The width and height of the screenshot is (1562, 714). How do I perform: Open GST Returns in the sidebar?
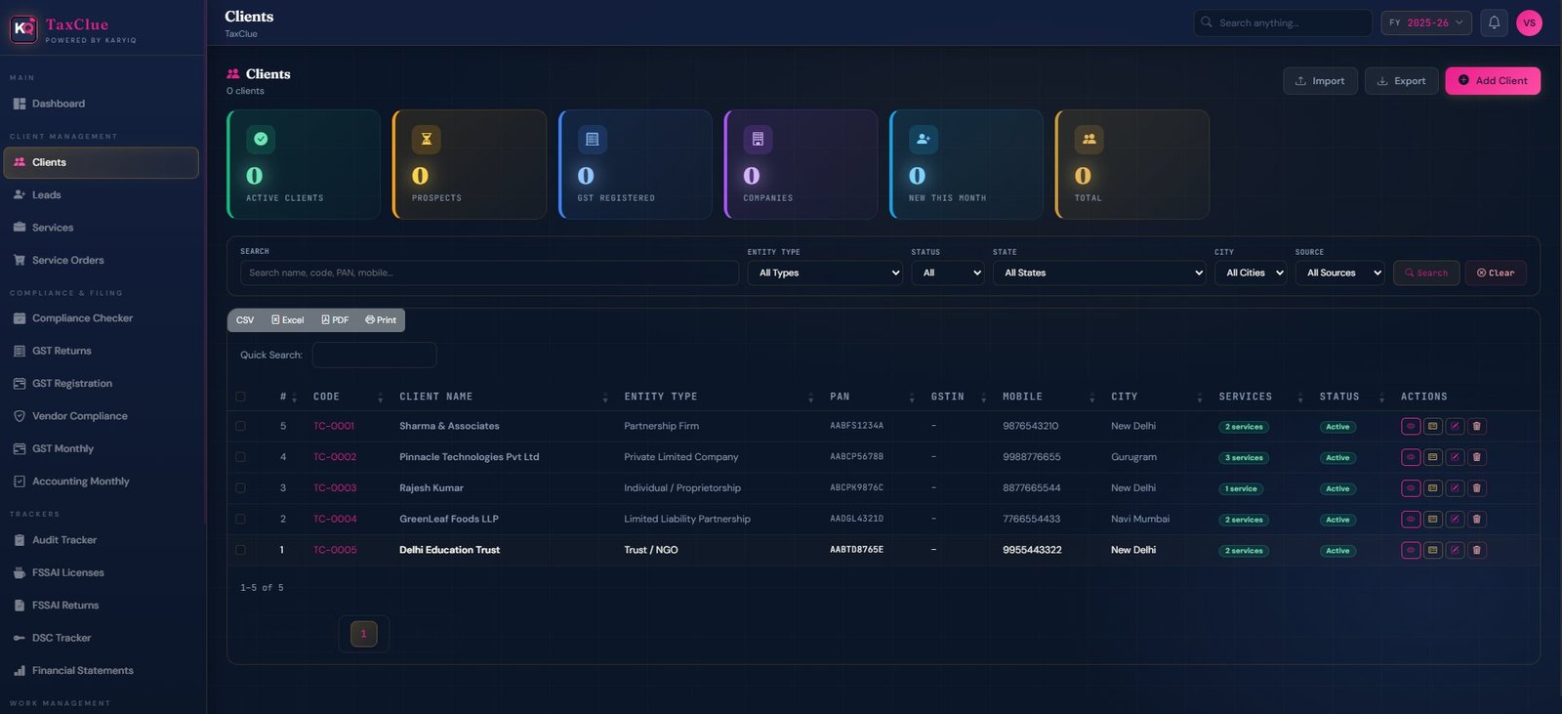(62, 351)
